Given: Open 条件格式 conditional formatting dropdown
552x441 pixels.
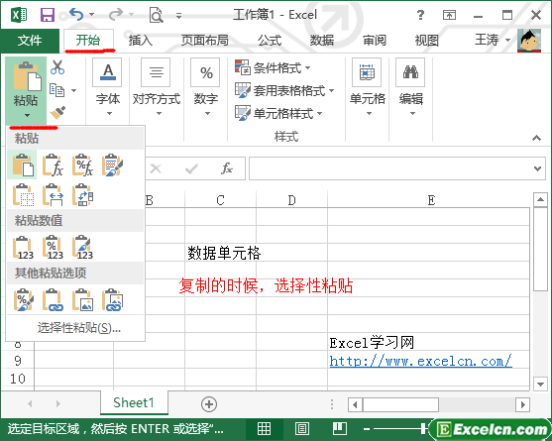Looking at the screenshot, I should point(273,67).
